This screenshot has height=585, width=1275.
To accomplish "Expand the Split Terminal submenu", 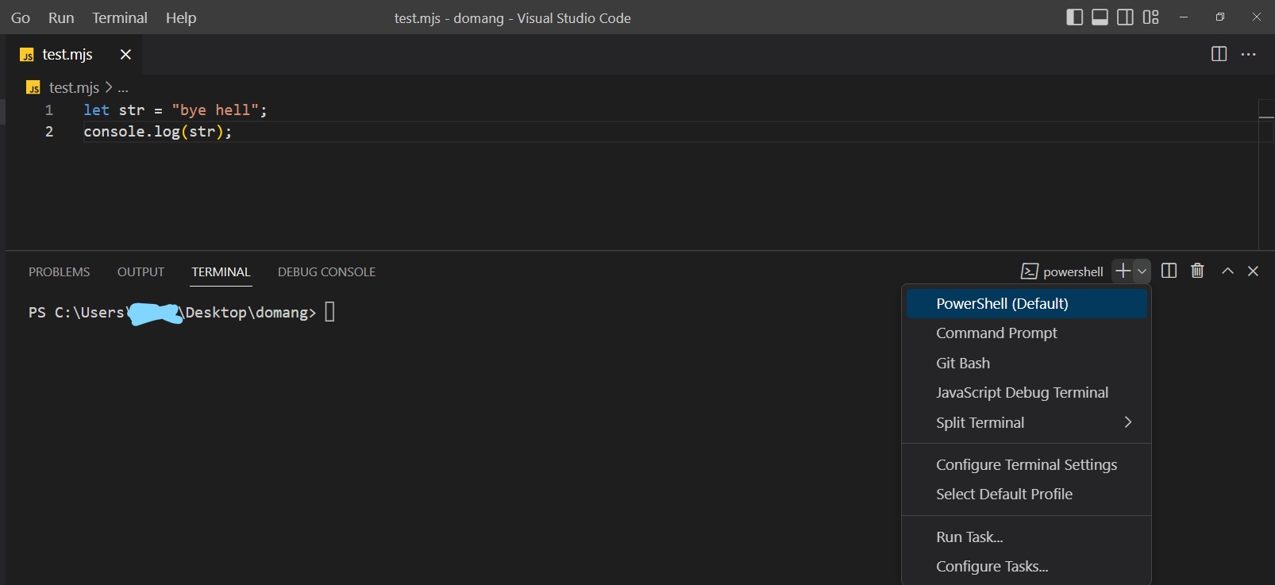I will tap(1027, 422).
